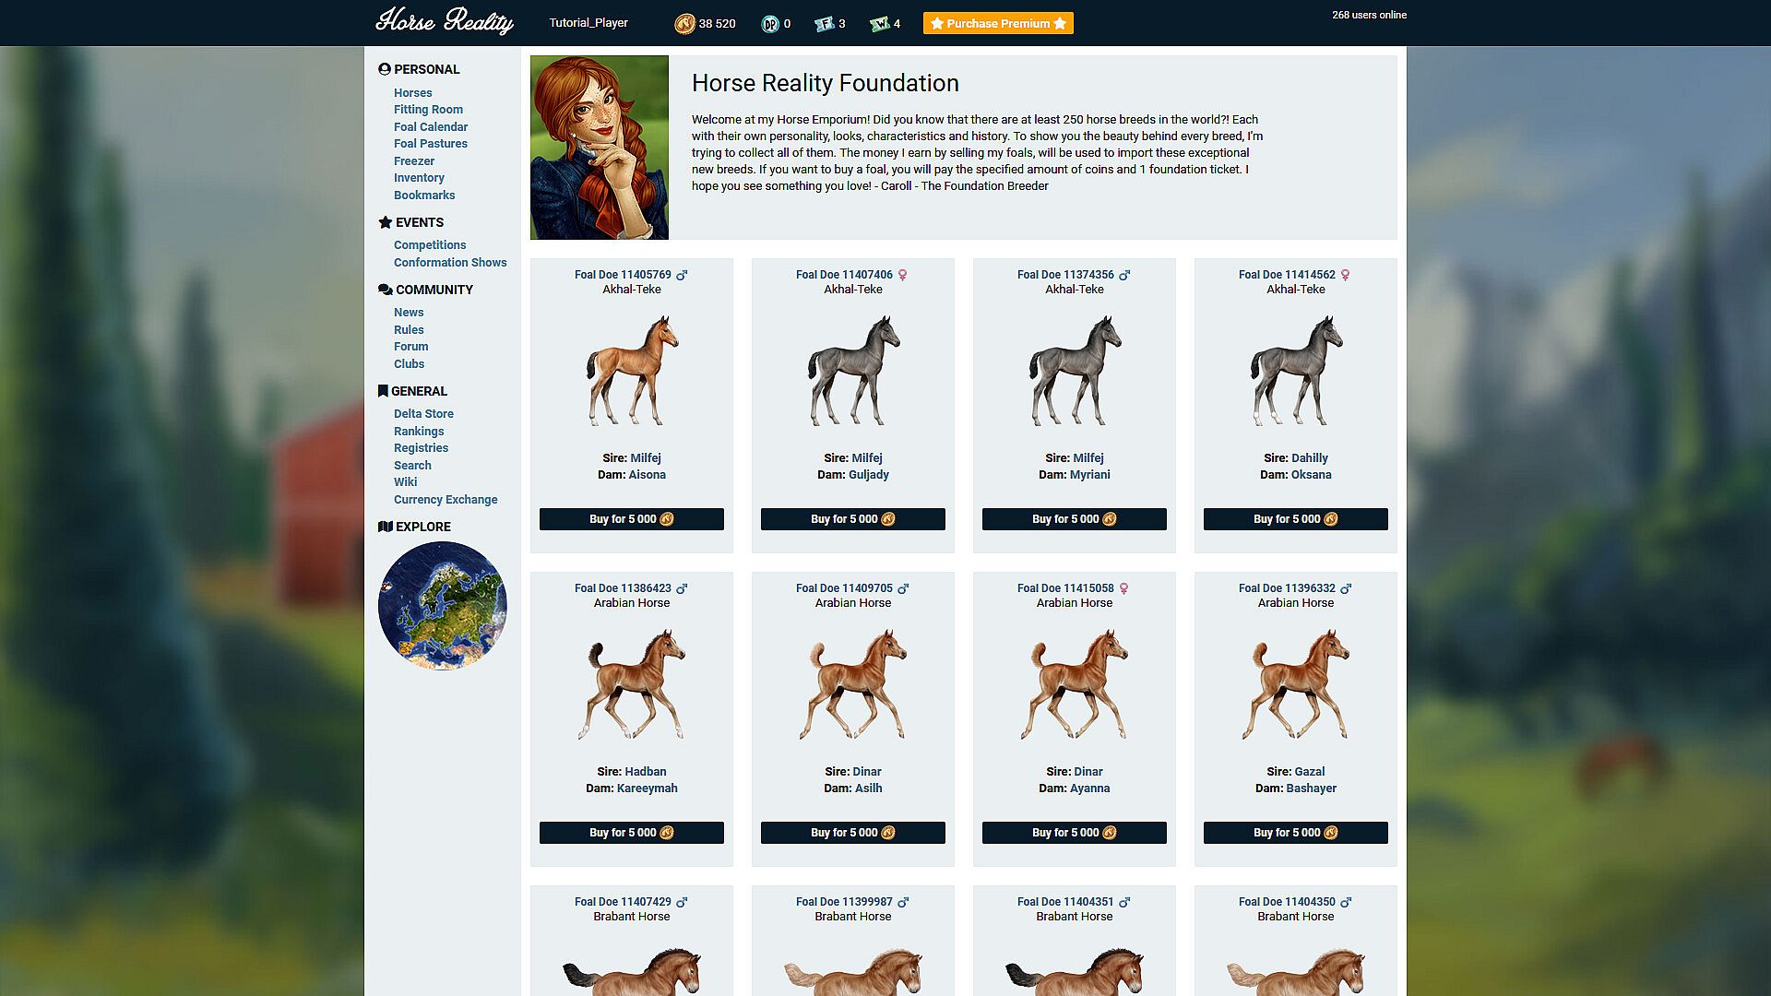Click the foundation ticket icon showing 3

click(824, 24)
